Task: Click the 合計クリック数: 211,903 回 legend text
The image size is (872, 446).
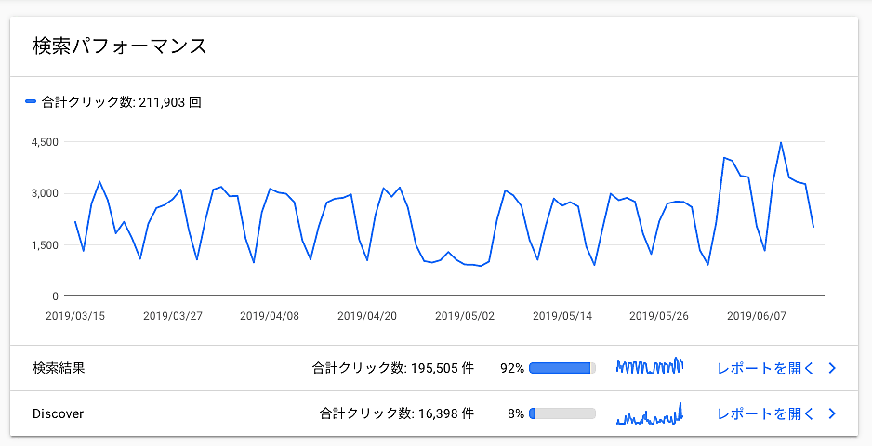Action: (x=121, y=102)
